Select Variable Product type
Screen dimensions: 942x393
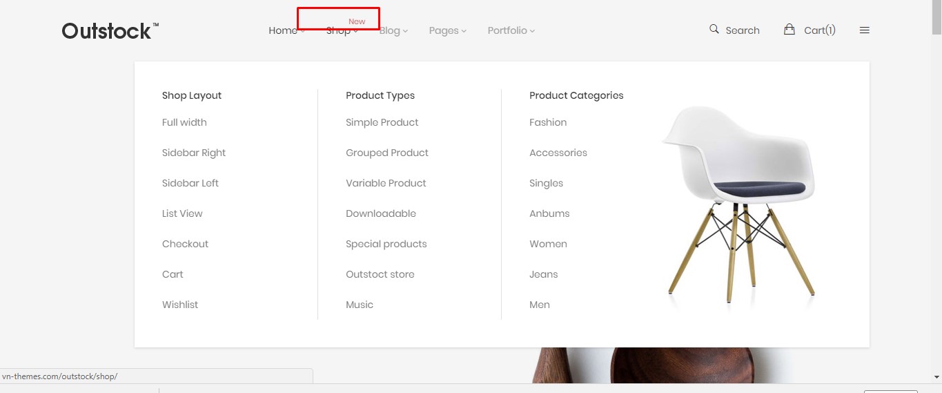pos(386,183)
